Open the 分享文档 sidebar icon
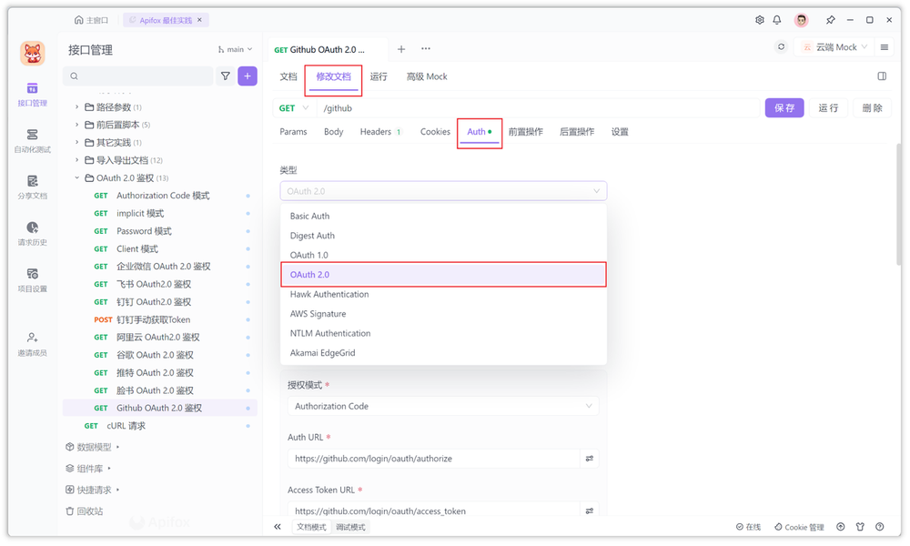 point(33,188)
